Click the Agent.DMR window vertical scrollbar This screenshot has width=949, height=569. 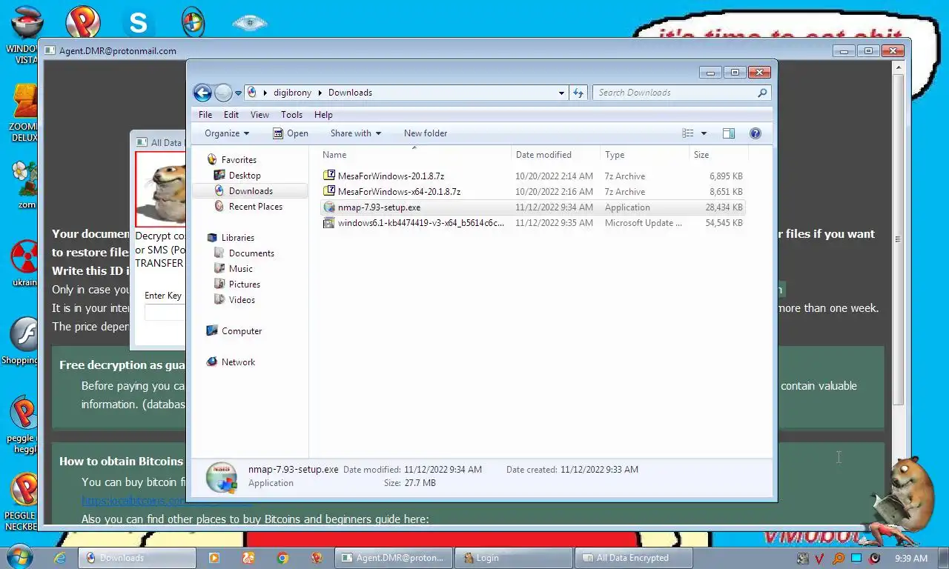coord(898,239)
